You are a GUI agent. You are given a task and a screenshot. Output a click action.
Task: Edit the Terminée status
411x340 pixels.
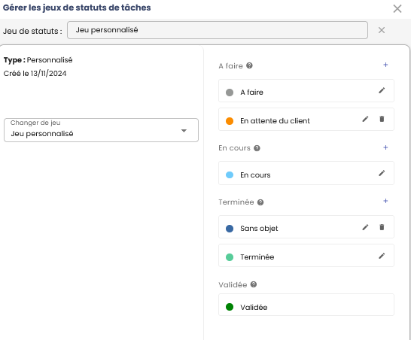click(x=382, y=256)
